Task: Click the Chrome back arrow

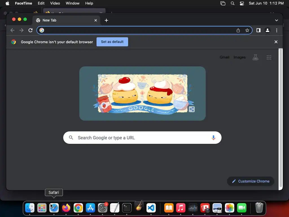Action: click(12, 30)
